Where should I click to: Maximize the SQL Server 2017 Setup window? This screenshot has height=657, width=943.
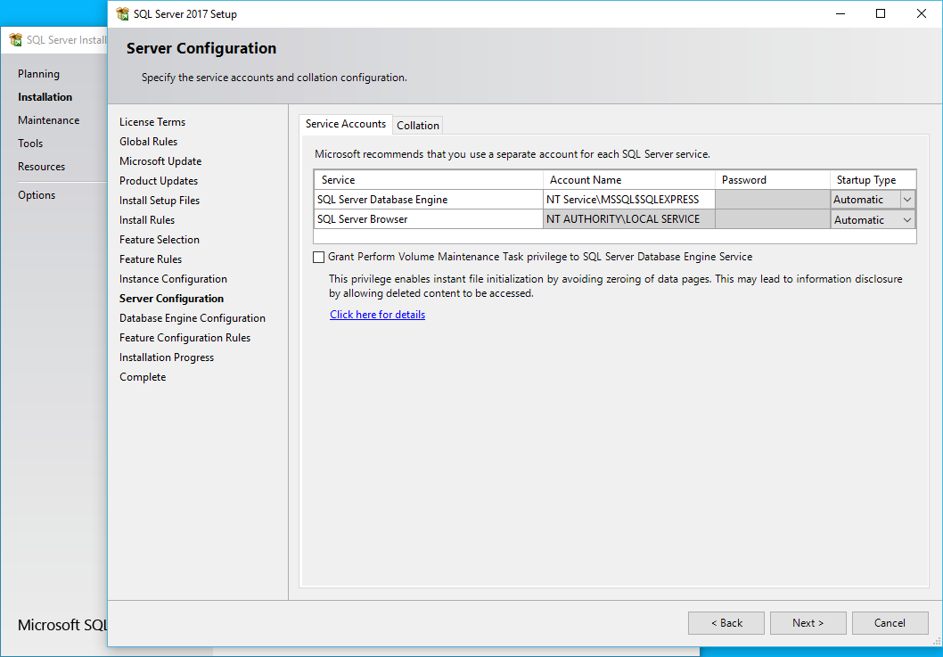[x=881, y=13]
